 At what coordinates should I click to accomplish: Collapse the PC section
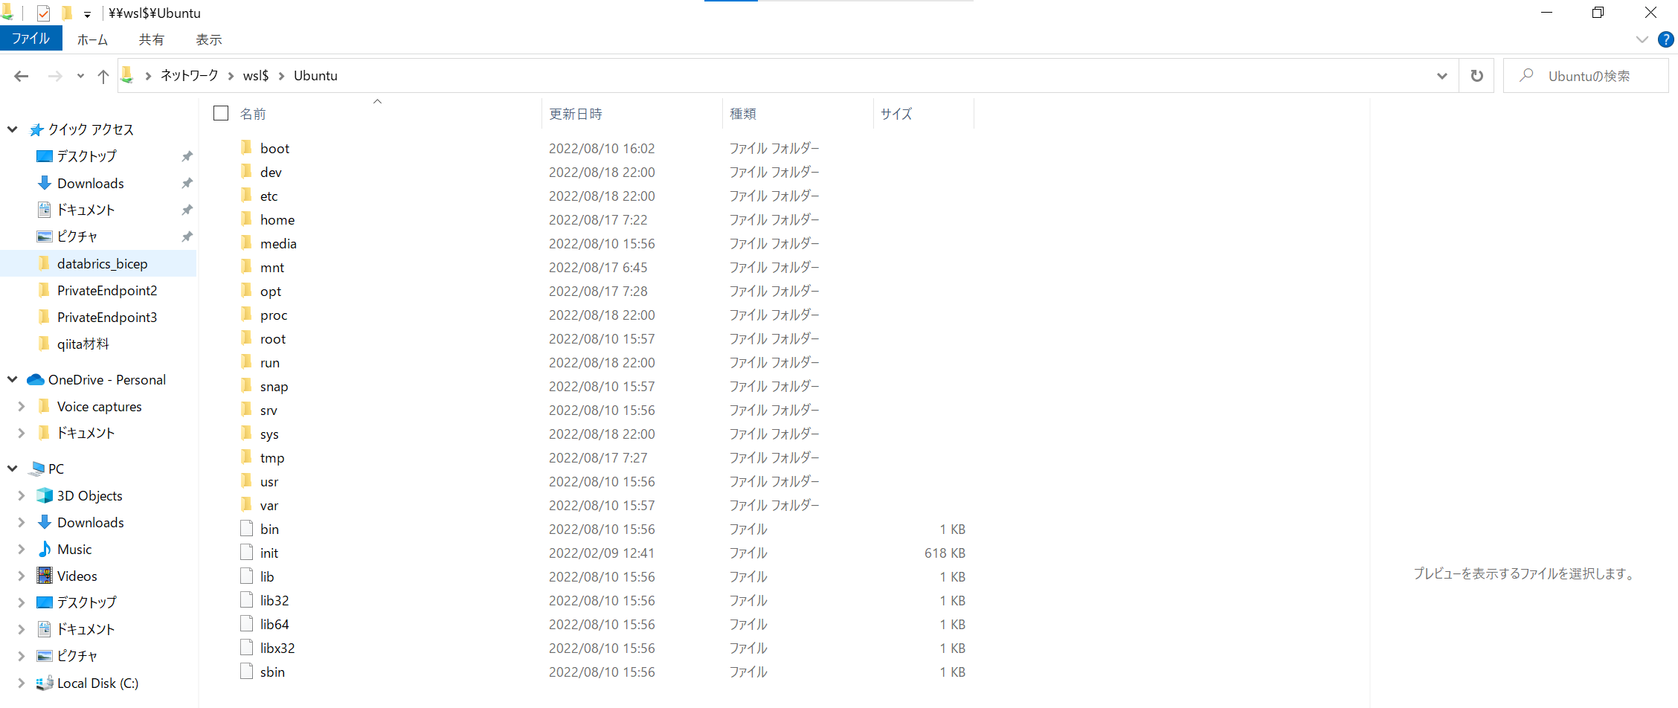pyautogui.click(x=13, y=469)
